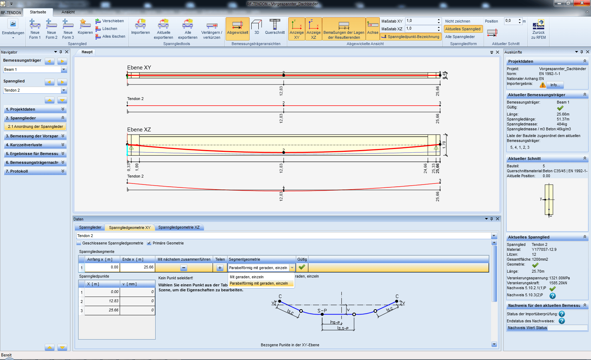The image size is (591, 360).
Task: Switch to Spannglieder tab
Action: (90, 227)
